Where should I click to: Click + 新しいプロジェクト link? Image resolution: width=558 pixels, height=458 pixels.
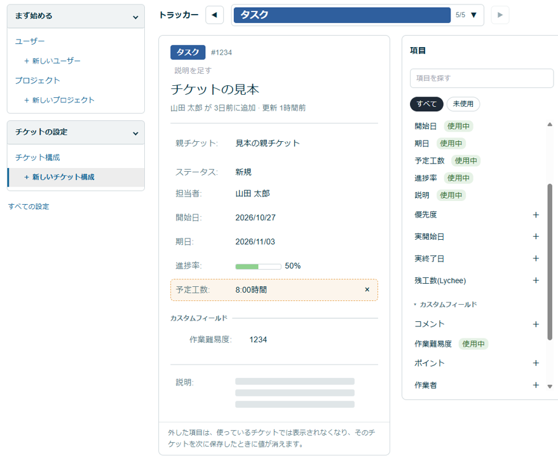tap(59, 100)
